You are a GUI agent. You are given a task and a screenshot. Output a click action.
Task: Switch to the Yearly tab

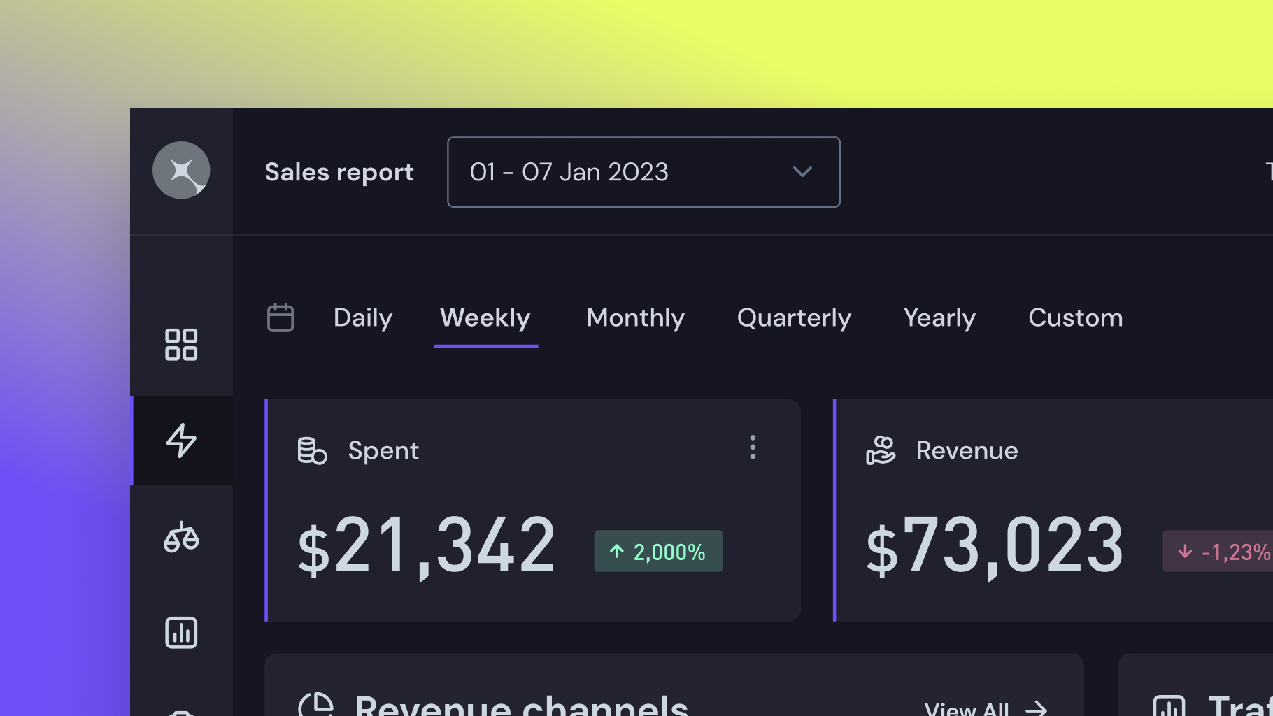[939, 318]
